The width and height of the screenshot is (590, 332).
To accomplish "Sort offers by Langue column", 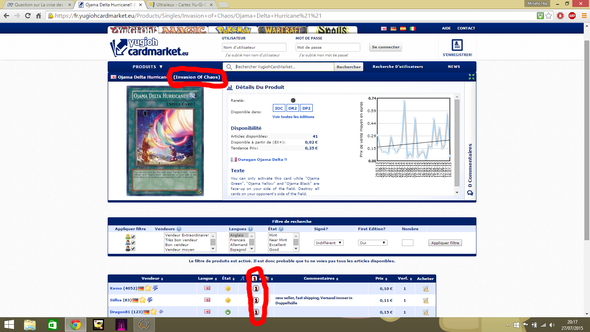I will (x=208, y=279).
